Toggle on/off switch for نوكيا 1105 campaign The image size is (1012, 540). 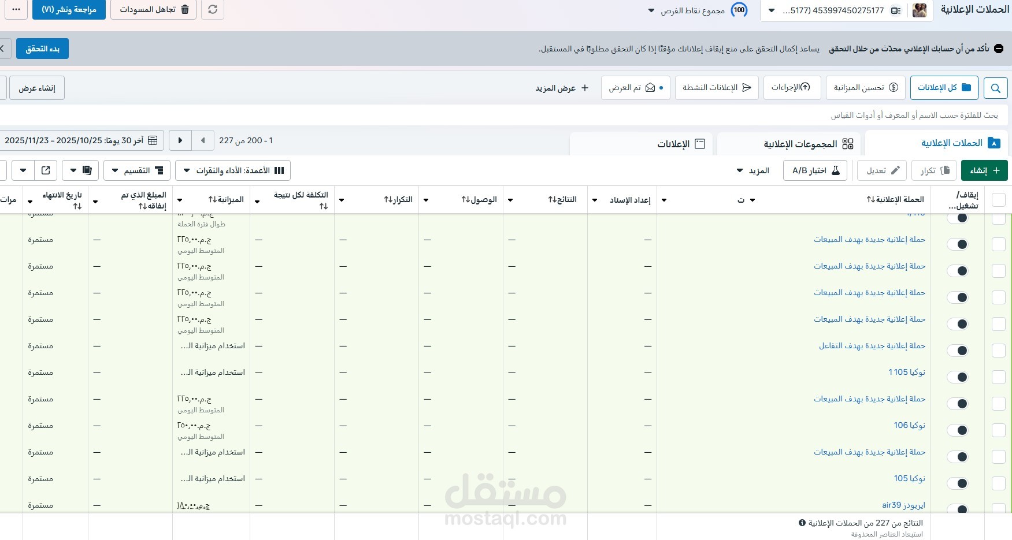pos(958,377)
